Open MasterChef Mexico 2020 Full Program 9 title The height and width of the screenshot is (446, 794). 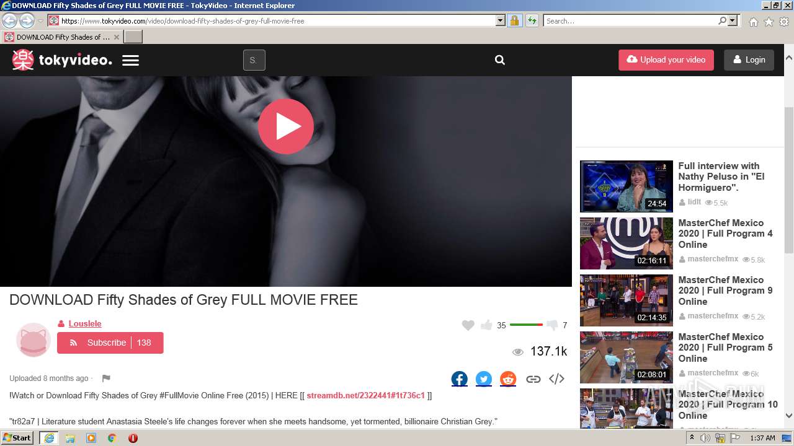[x=725, y=291]
